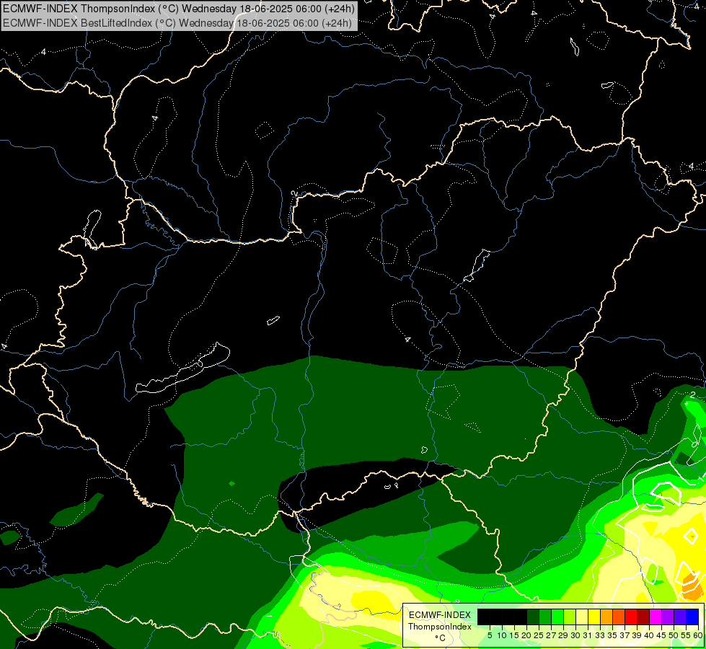Click the ECMWF-INDEX BestLiftedIndex title line

click(177, 22)
